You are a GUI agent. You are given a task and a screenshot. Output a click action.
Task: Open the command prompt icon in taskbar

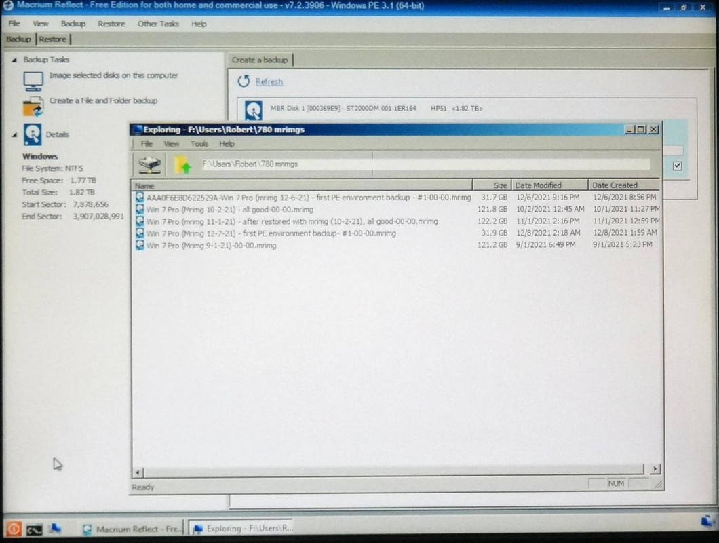pyautogui.click(x=34, y=530)
